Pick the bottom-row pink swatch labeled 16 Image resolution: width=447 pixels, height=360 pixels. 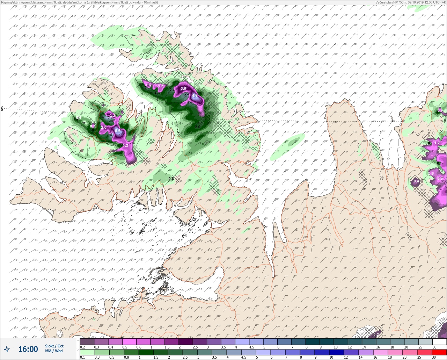tap(381, 352)
